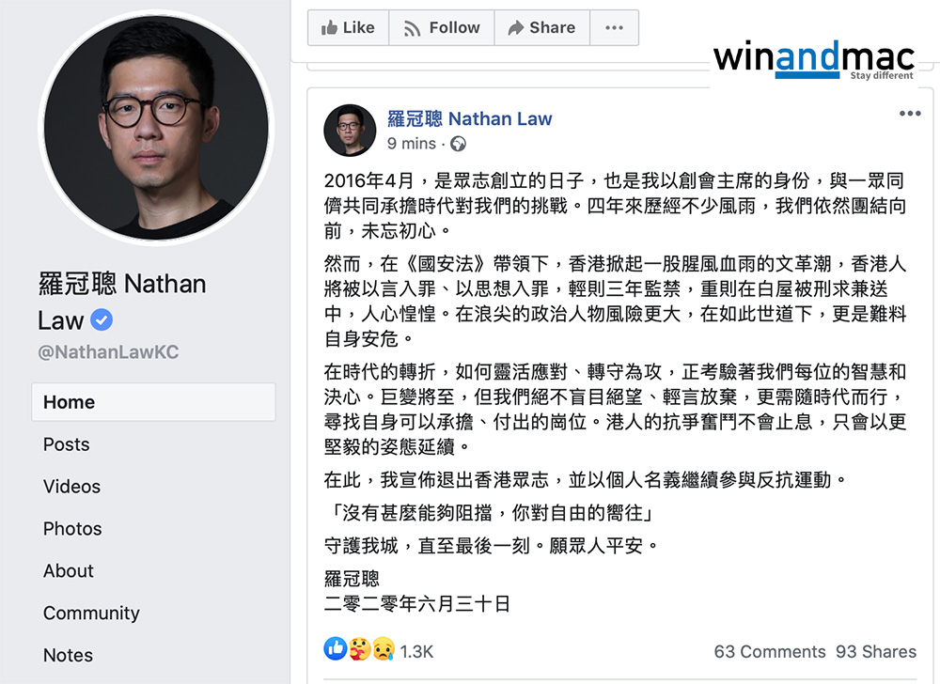940x684 pixels.
Task: View the 63 Comments link
Action: coord(769,652)
